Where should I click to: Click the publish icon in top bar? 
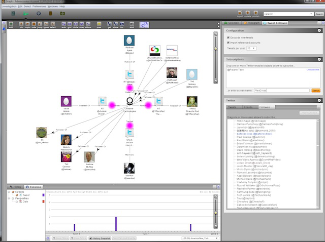255,13
